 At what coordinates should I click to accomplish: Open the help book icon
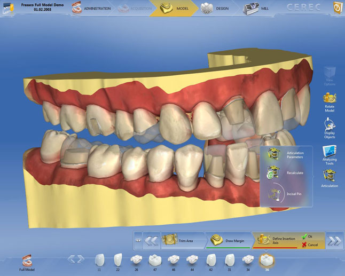337,7
